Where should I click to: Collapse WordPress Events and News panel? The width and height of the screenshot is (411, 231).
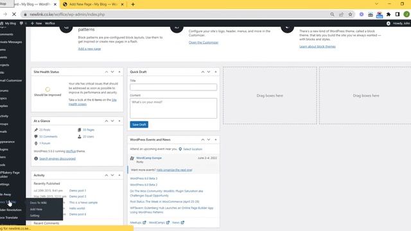tap(216, 140)
